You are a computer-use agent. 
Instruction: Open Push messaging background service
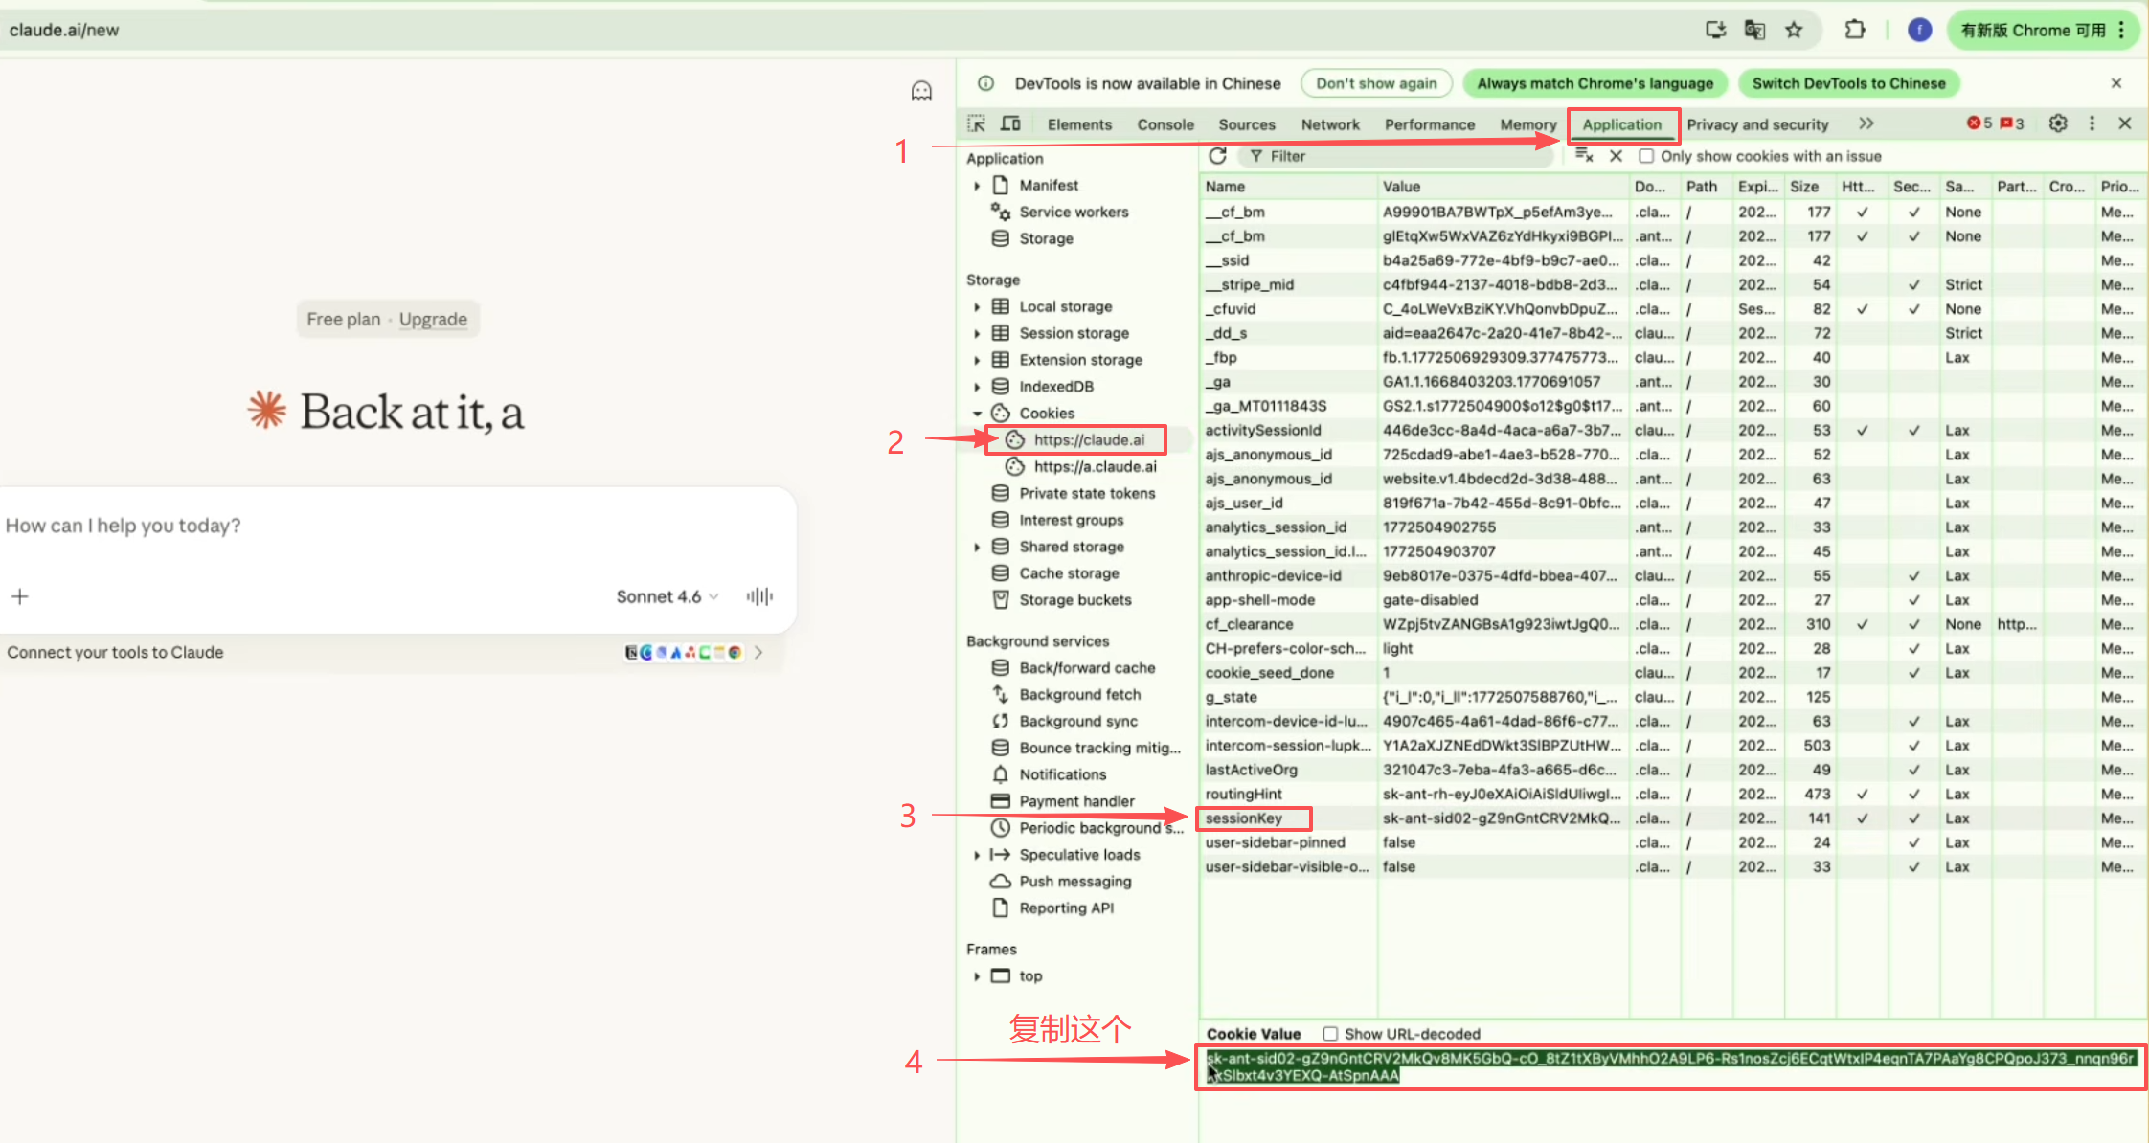[x=1074, y=882]
